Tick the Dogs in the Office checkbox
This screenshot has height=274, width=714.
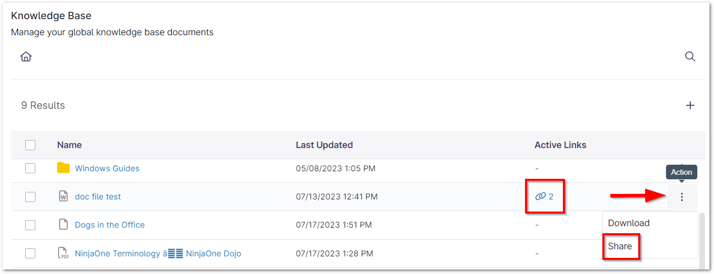pyautogui.click(x=30, y=225)
